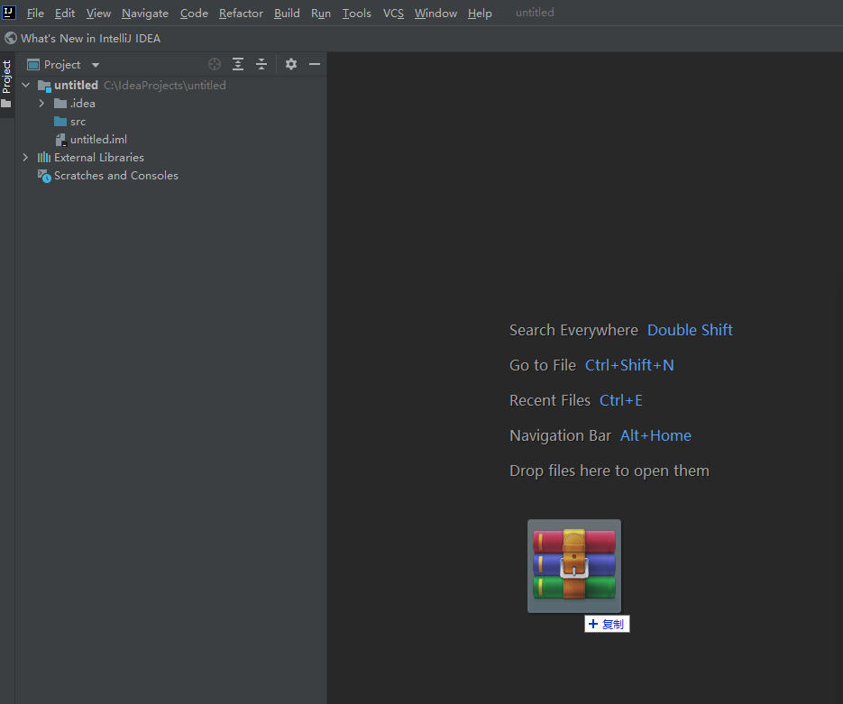Screen dimensions: 843x704
Task: Click the Scratches and Consoles icon
Action: [44, 176]
